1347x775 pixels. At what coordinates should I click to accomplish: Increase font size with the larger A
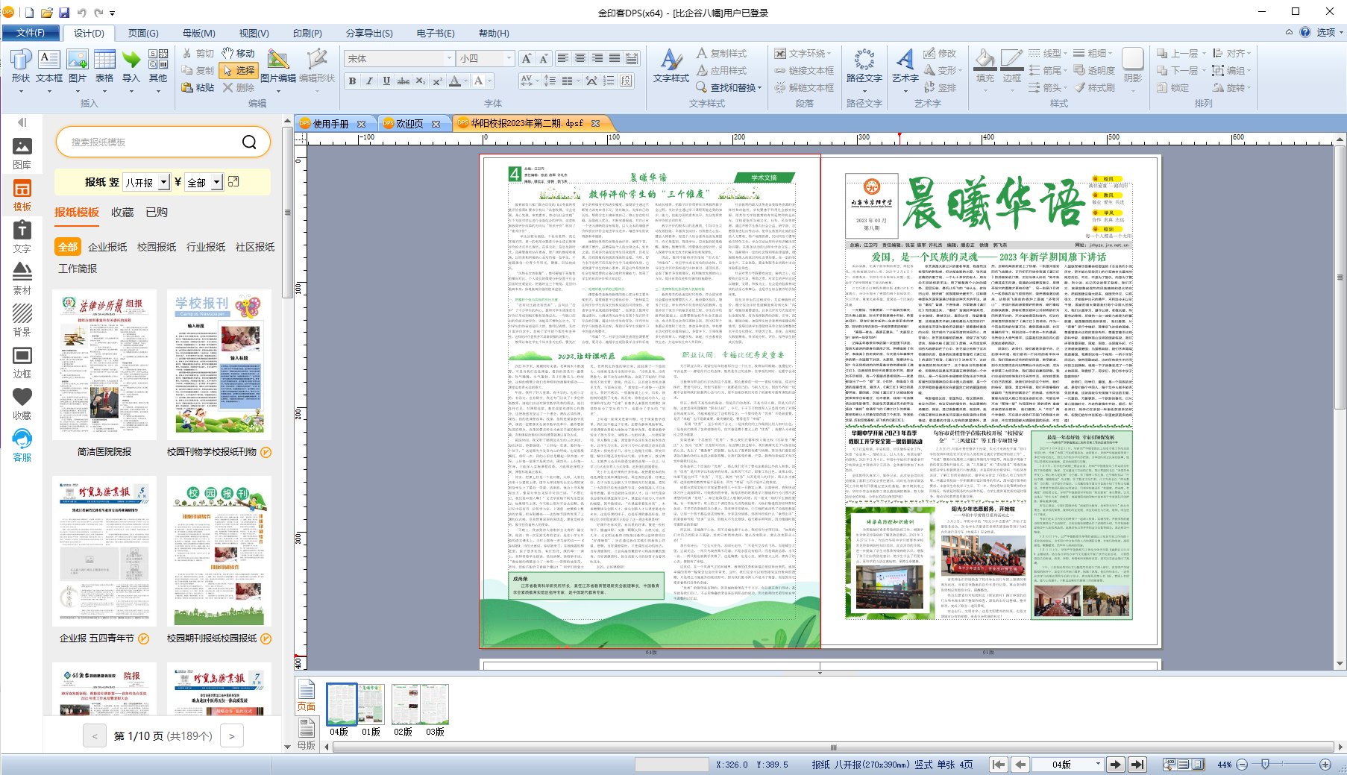coord(527,58)
